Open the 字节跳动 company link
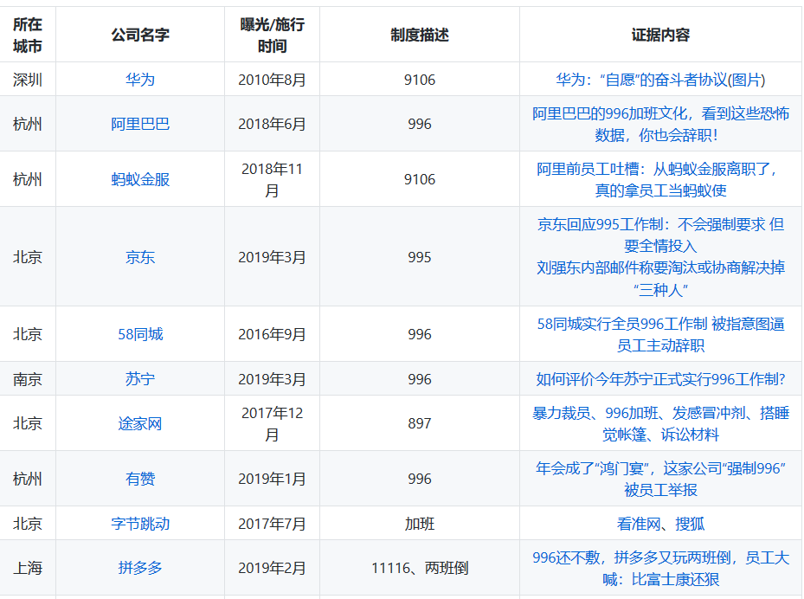Viewport: 804px width, 599px height. [139, 524]
